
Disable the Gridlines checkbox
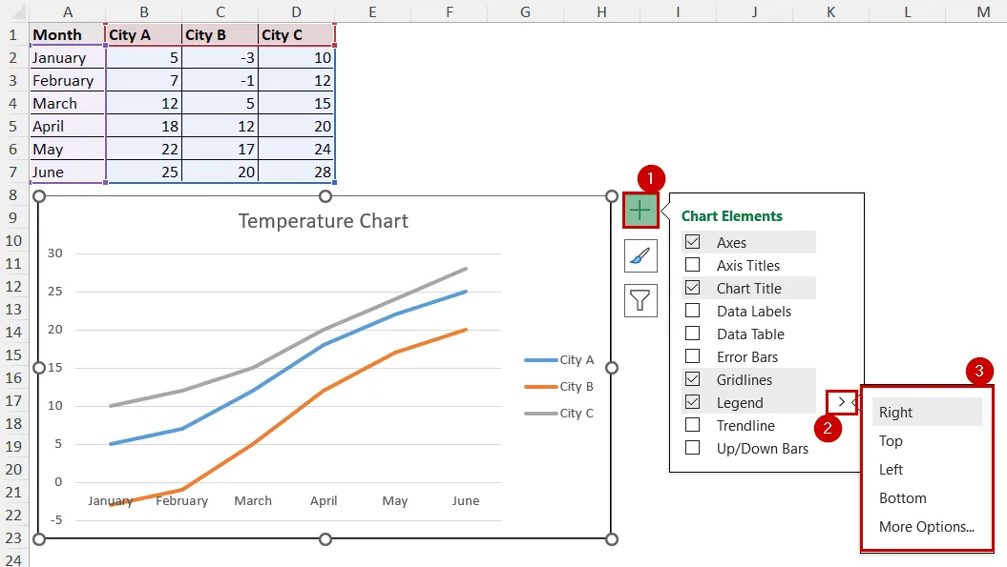click(692, 379)
